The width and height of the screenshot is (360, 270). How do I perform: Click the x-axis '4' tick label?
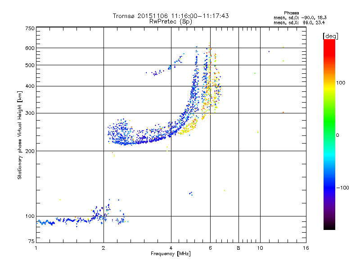click(x=171, y=248)
